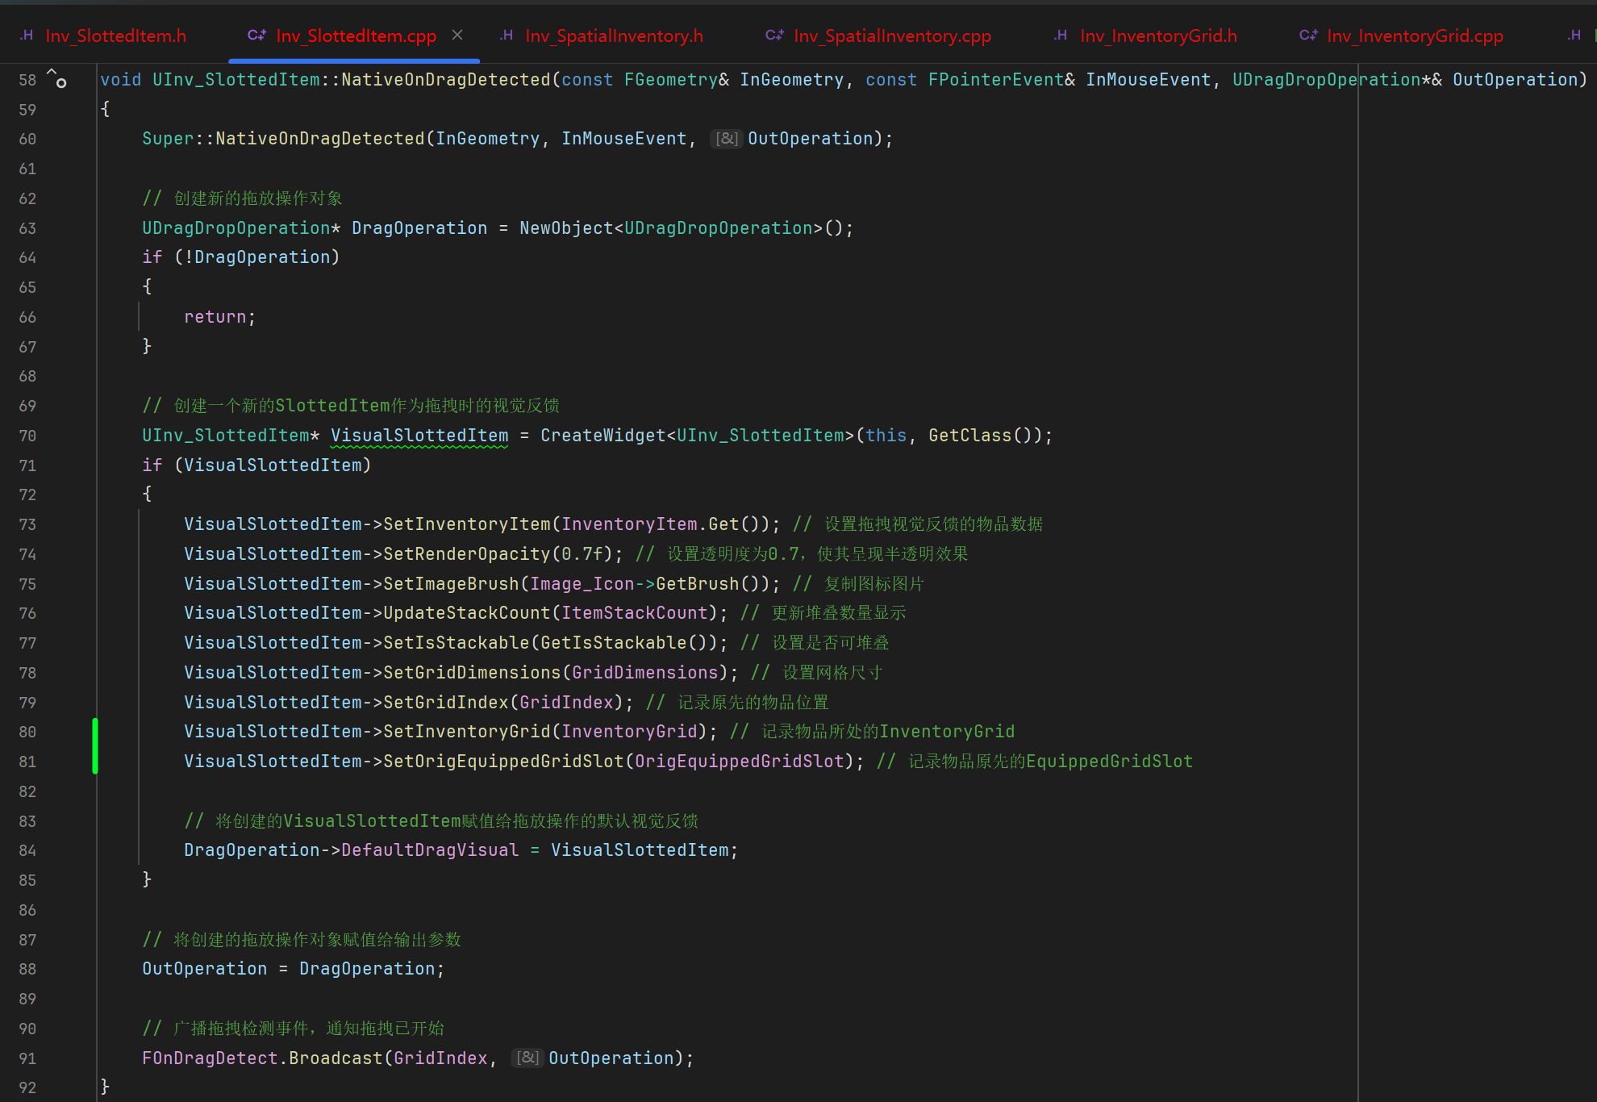
Task: Click CreateWidget function call on line 70
Action: (x=602, y=436)
